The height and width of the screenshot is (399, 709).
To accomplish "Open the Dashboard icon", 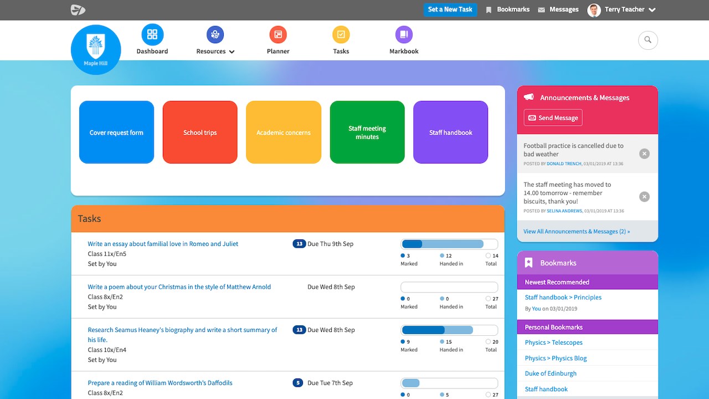I will (152, 35).
